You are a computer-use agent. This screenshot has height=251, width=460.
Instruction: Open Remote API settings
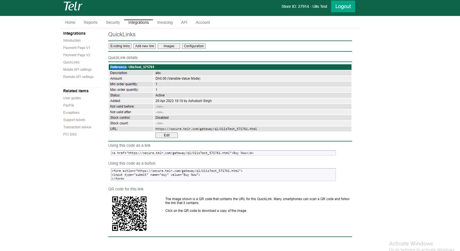(78, 77)
